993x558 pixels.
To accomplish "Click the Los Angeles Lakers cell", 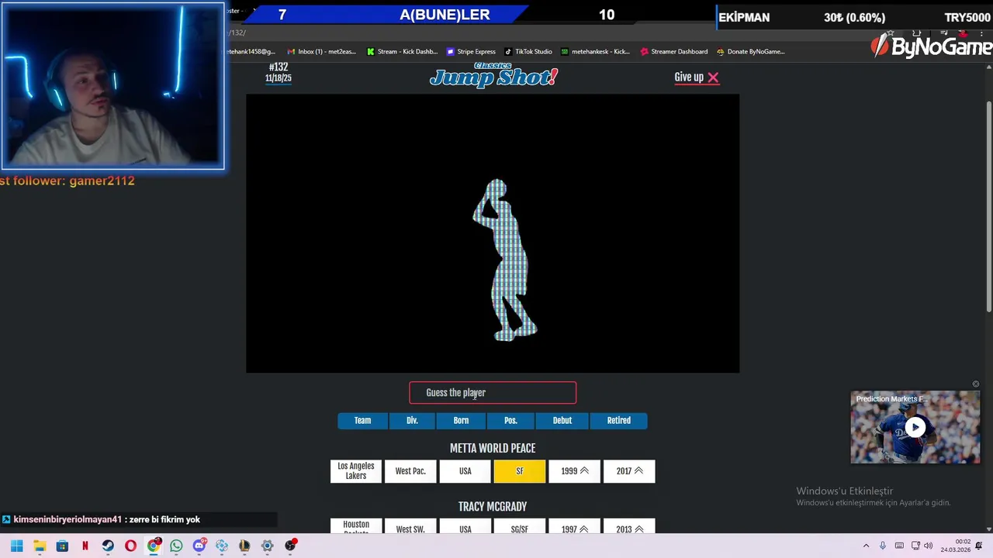I will pyautogui.click(x=356, y=471).
